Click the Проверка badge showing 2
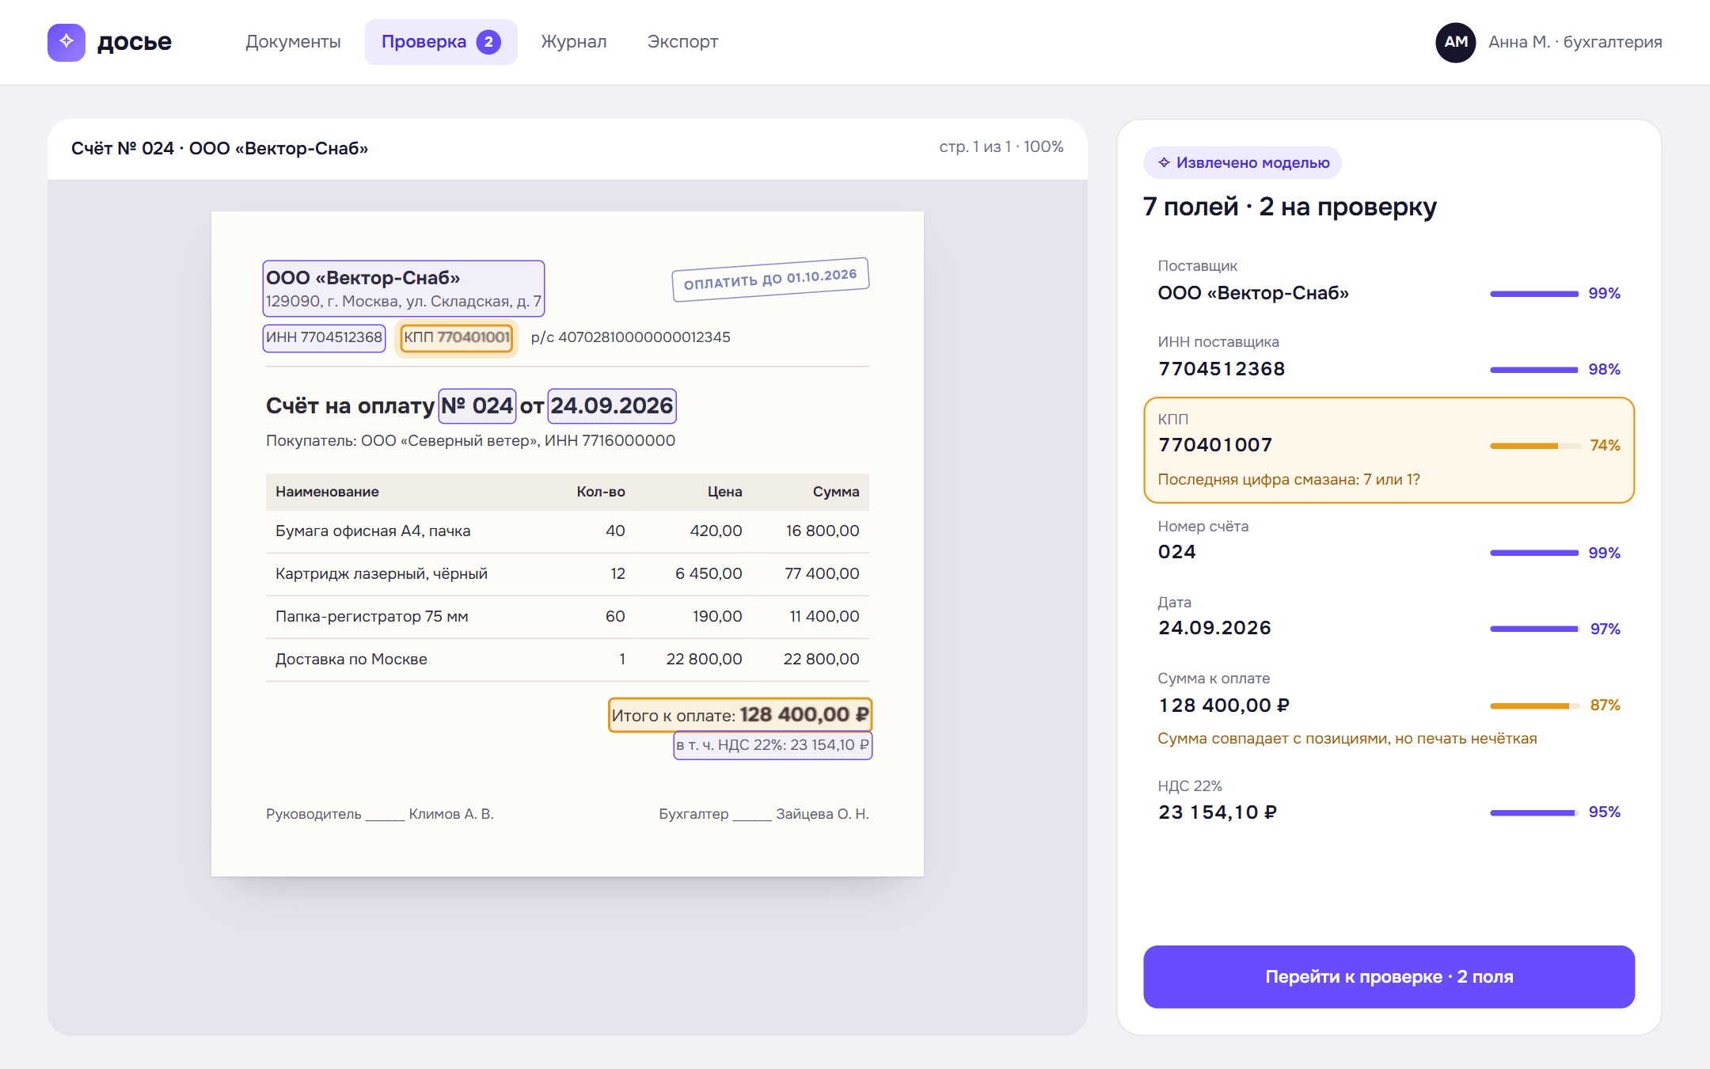The image size is (1710, 1069). coord(488,42)
